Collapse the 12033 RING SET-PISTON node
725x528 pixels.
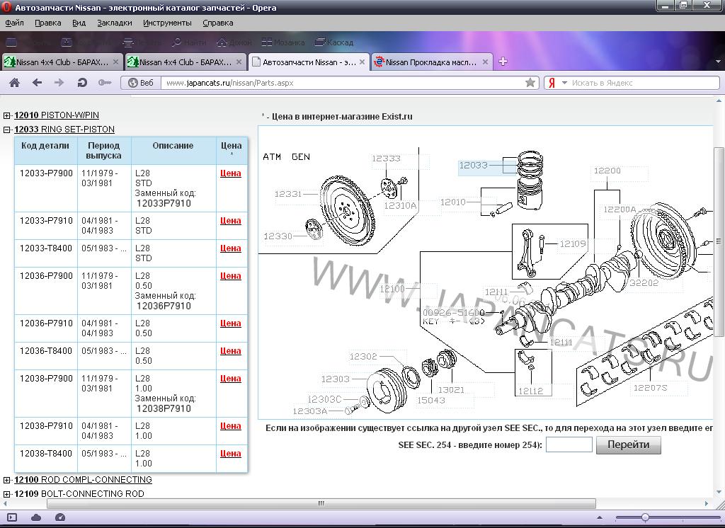(6, 130)
